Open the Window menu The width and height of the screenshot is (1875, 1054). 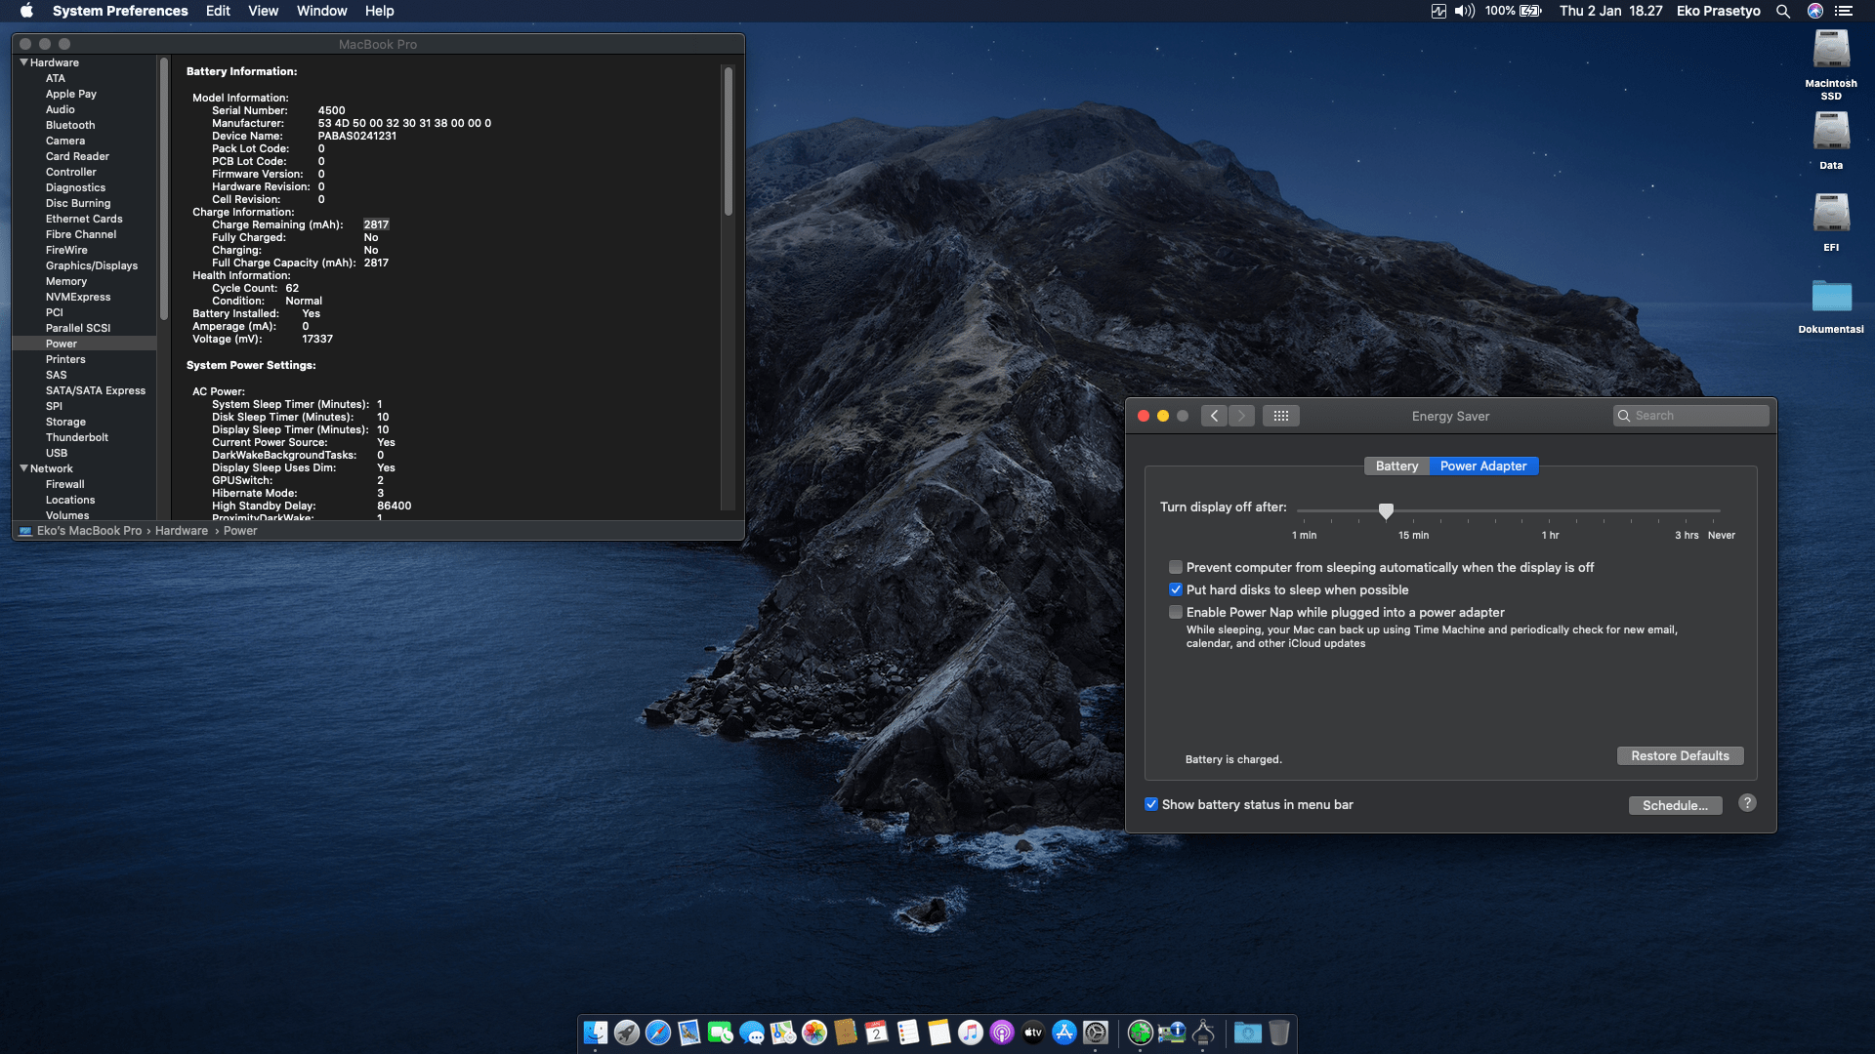(322, 11)
